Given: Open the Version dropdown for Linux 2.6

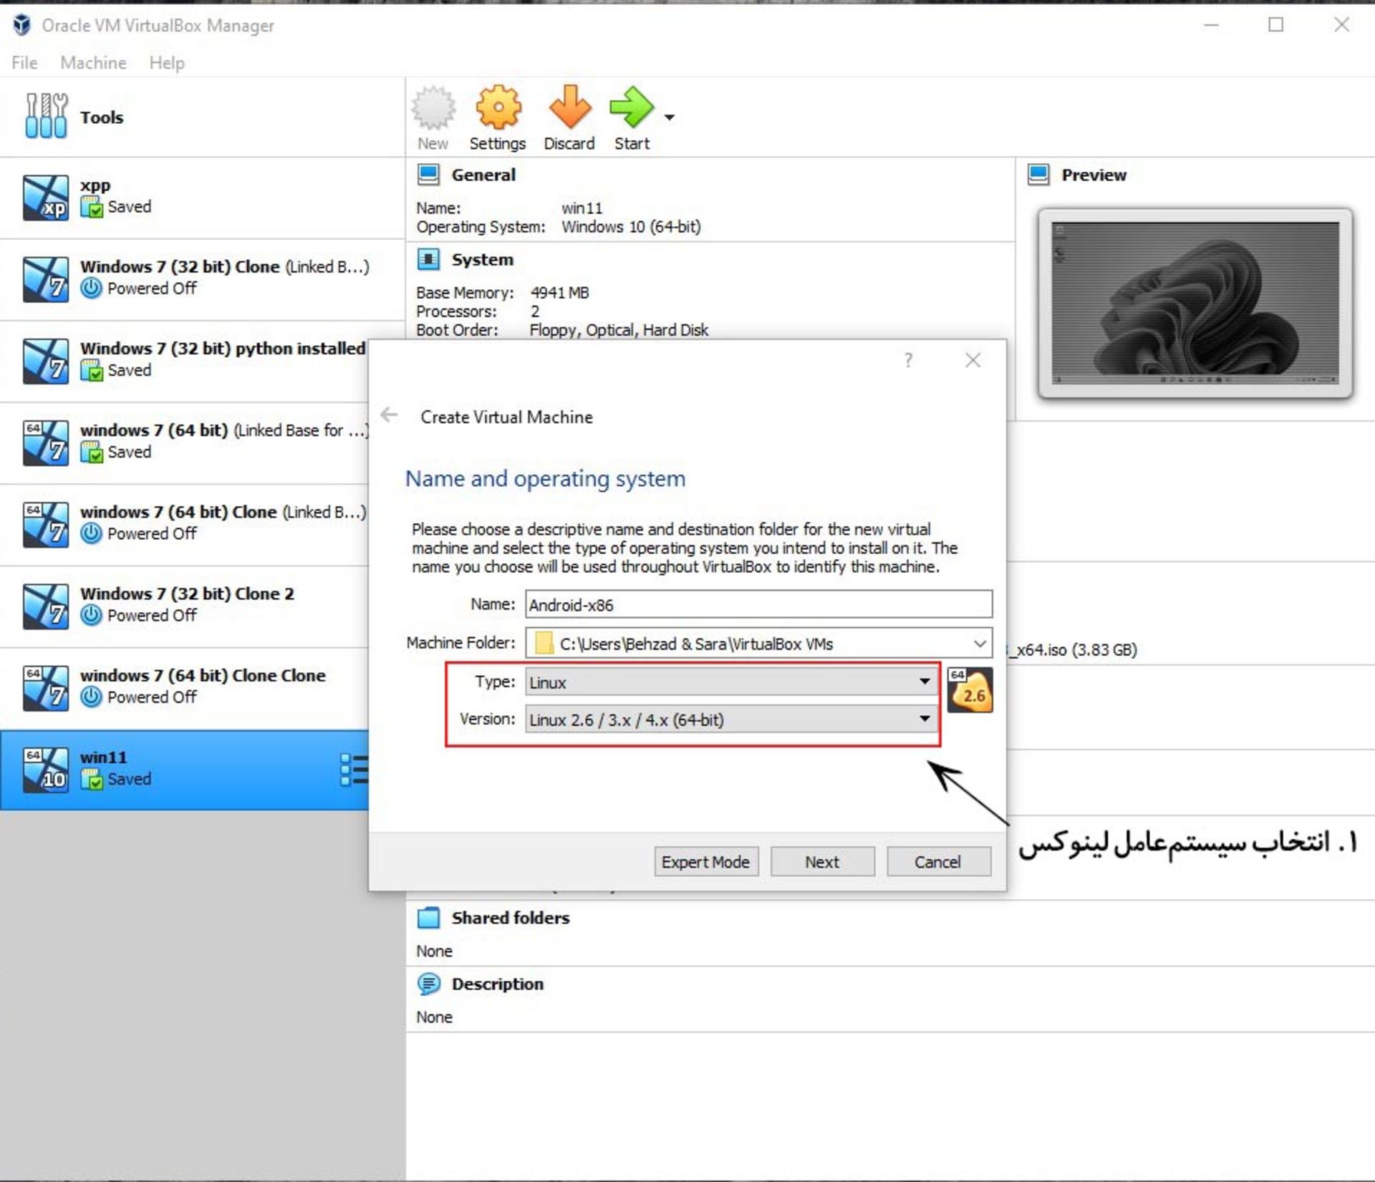Looking at the screenshot, I should coord(732,719).
